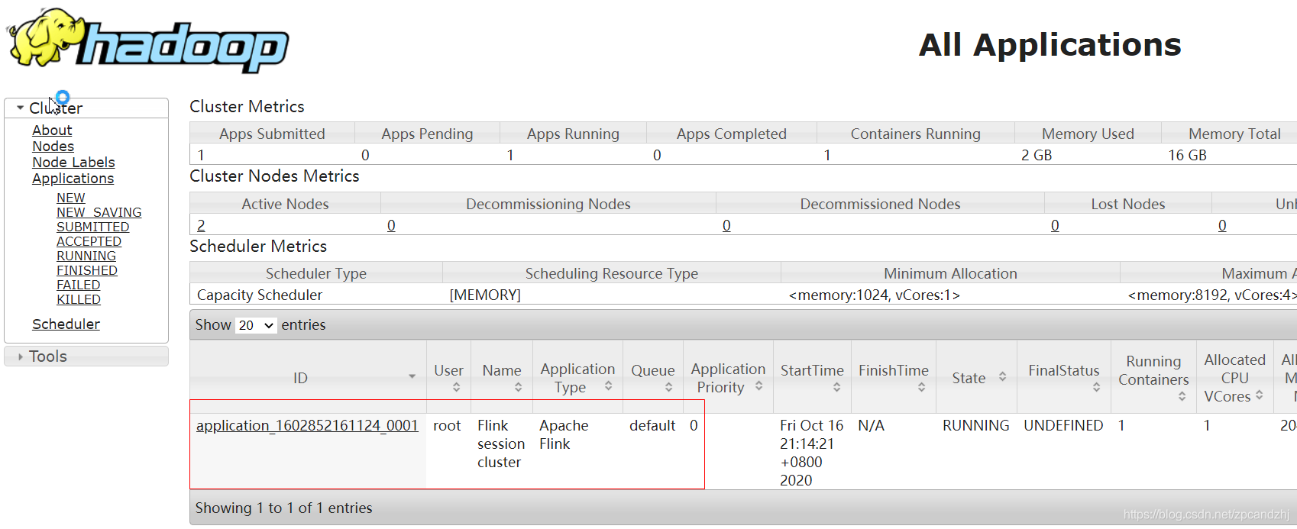Filter applications by FINISHED state
This screenshot has height=529, width=1297.
click(x=87, y=270)
